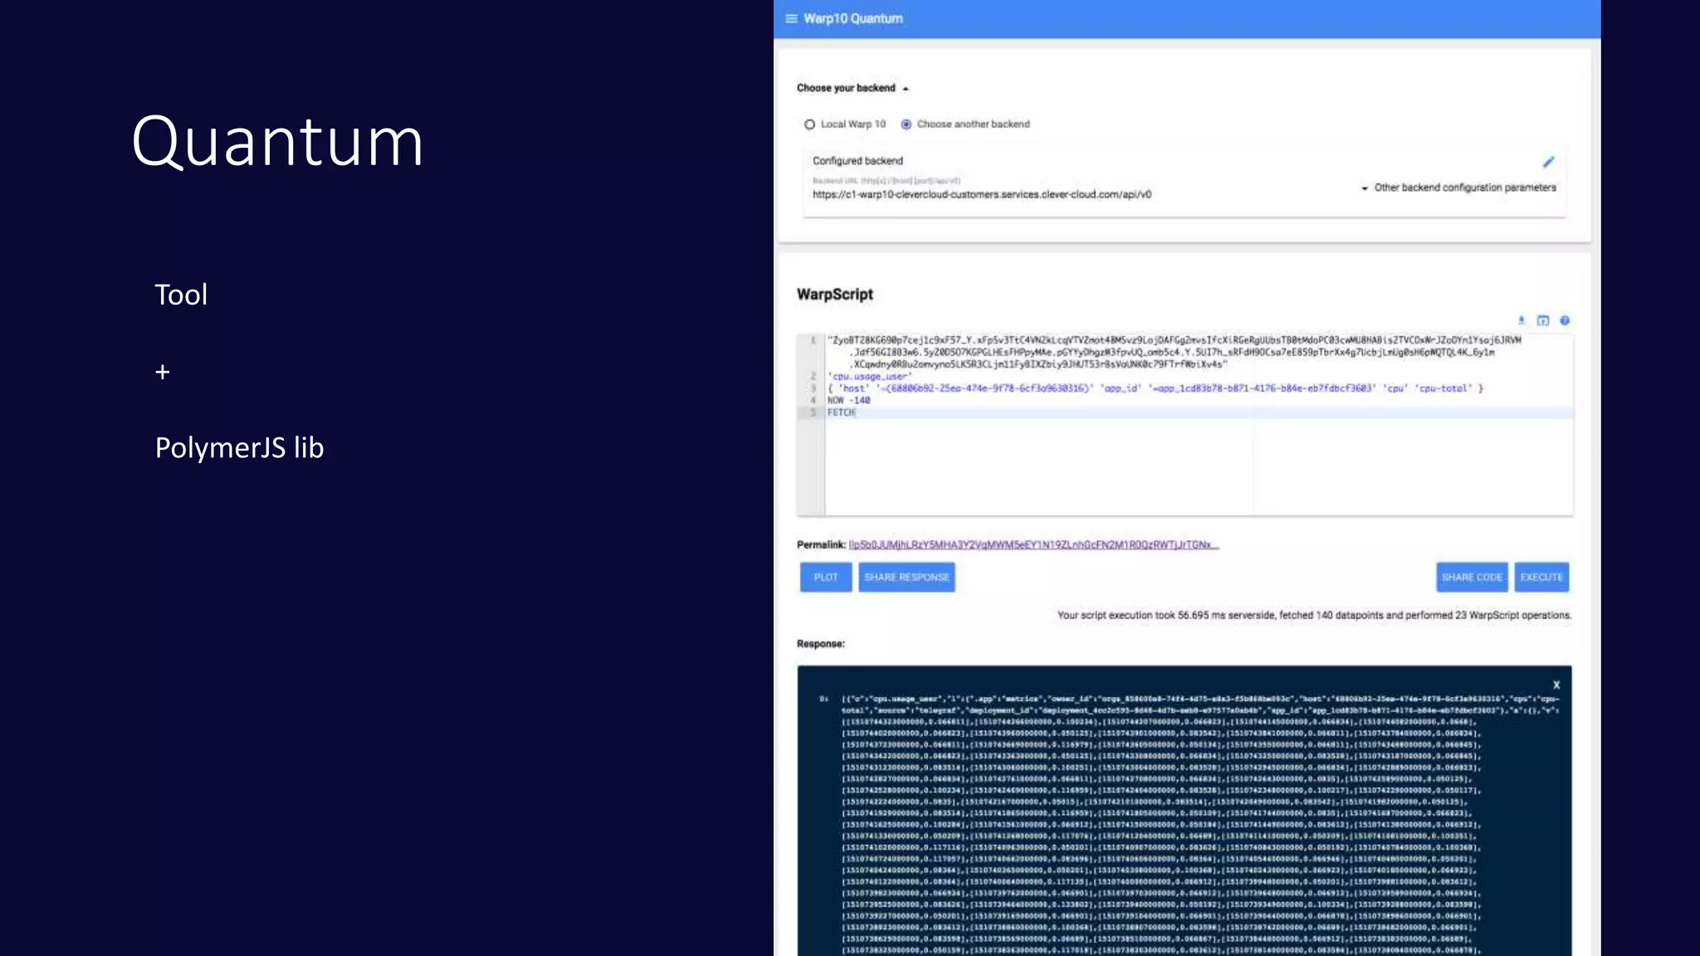Open the editor in a new window
1700x956 pixels.
(x=1543, y=320)
